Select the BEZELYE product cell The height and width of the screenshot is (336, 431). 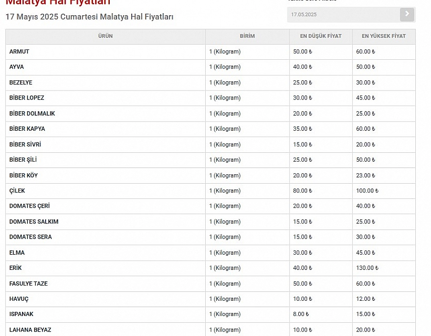[x=105, y=82]
